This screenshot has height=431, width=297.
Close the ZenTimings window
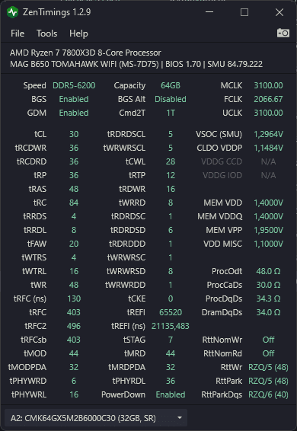279,12
